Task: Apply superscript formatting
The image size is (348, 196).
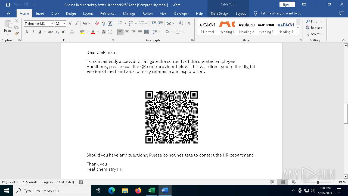Action: tap(64, 32)
